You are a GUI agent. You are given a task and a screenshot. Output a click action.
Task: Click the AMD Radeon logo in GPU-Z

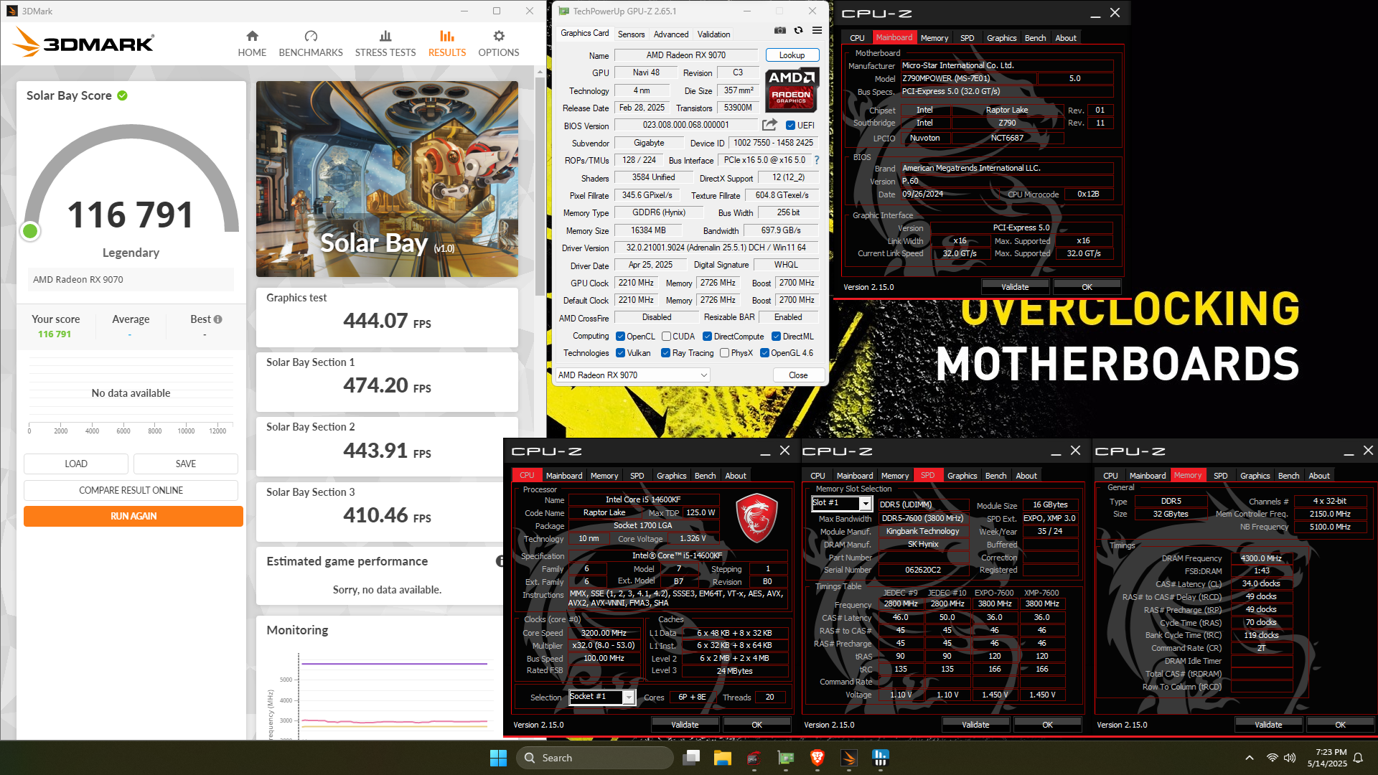[791, 90]
